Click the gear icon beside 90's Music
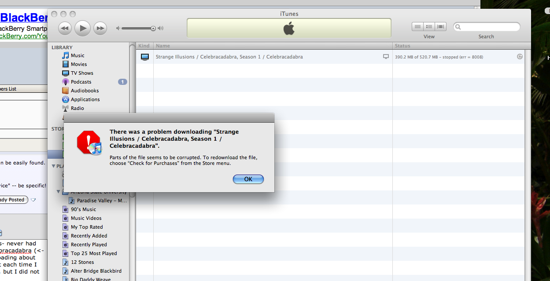550x281 pixels. (66, 209)
